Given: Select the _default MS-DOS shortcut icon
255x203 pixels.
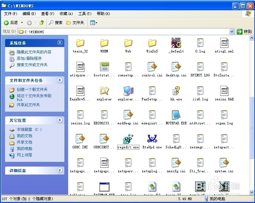Looking at the screenshot, I should pos(176,43).
